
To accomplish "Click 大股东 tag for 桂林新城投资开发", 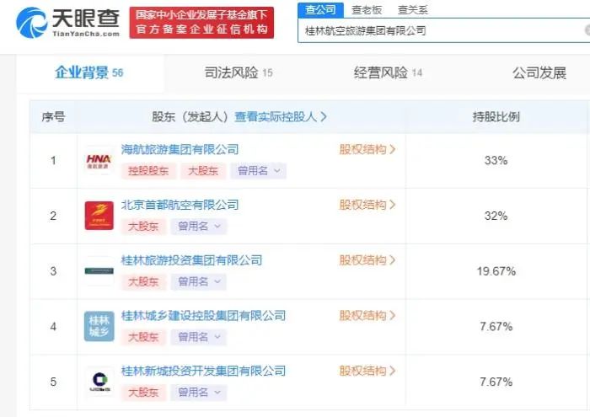I will [143, 393].
